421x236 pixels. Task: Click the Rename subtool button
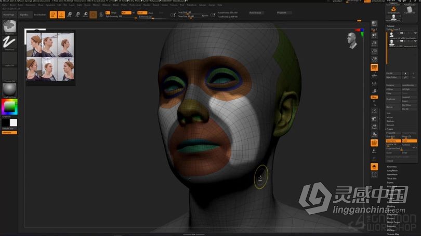pos(393,85)
